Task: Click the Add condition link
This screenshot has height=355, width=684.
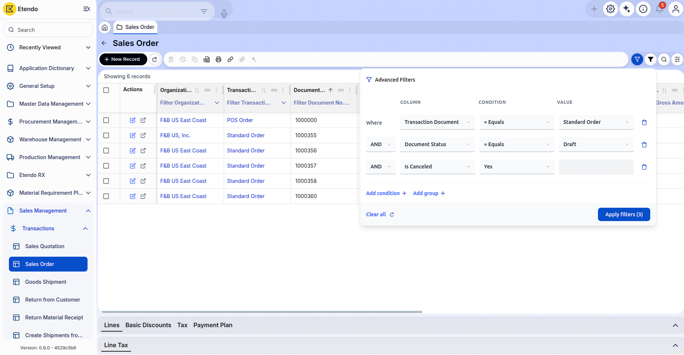Action: (386, 193)
